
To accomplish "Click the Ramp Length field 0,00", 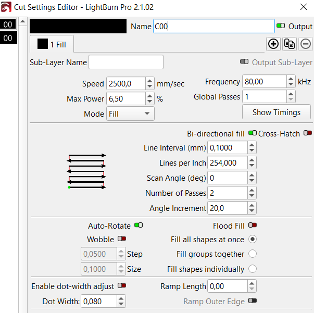I will (228, 286).
